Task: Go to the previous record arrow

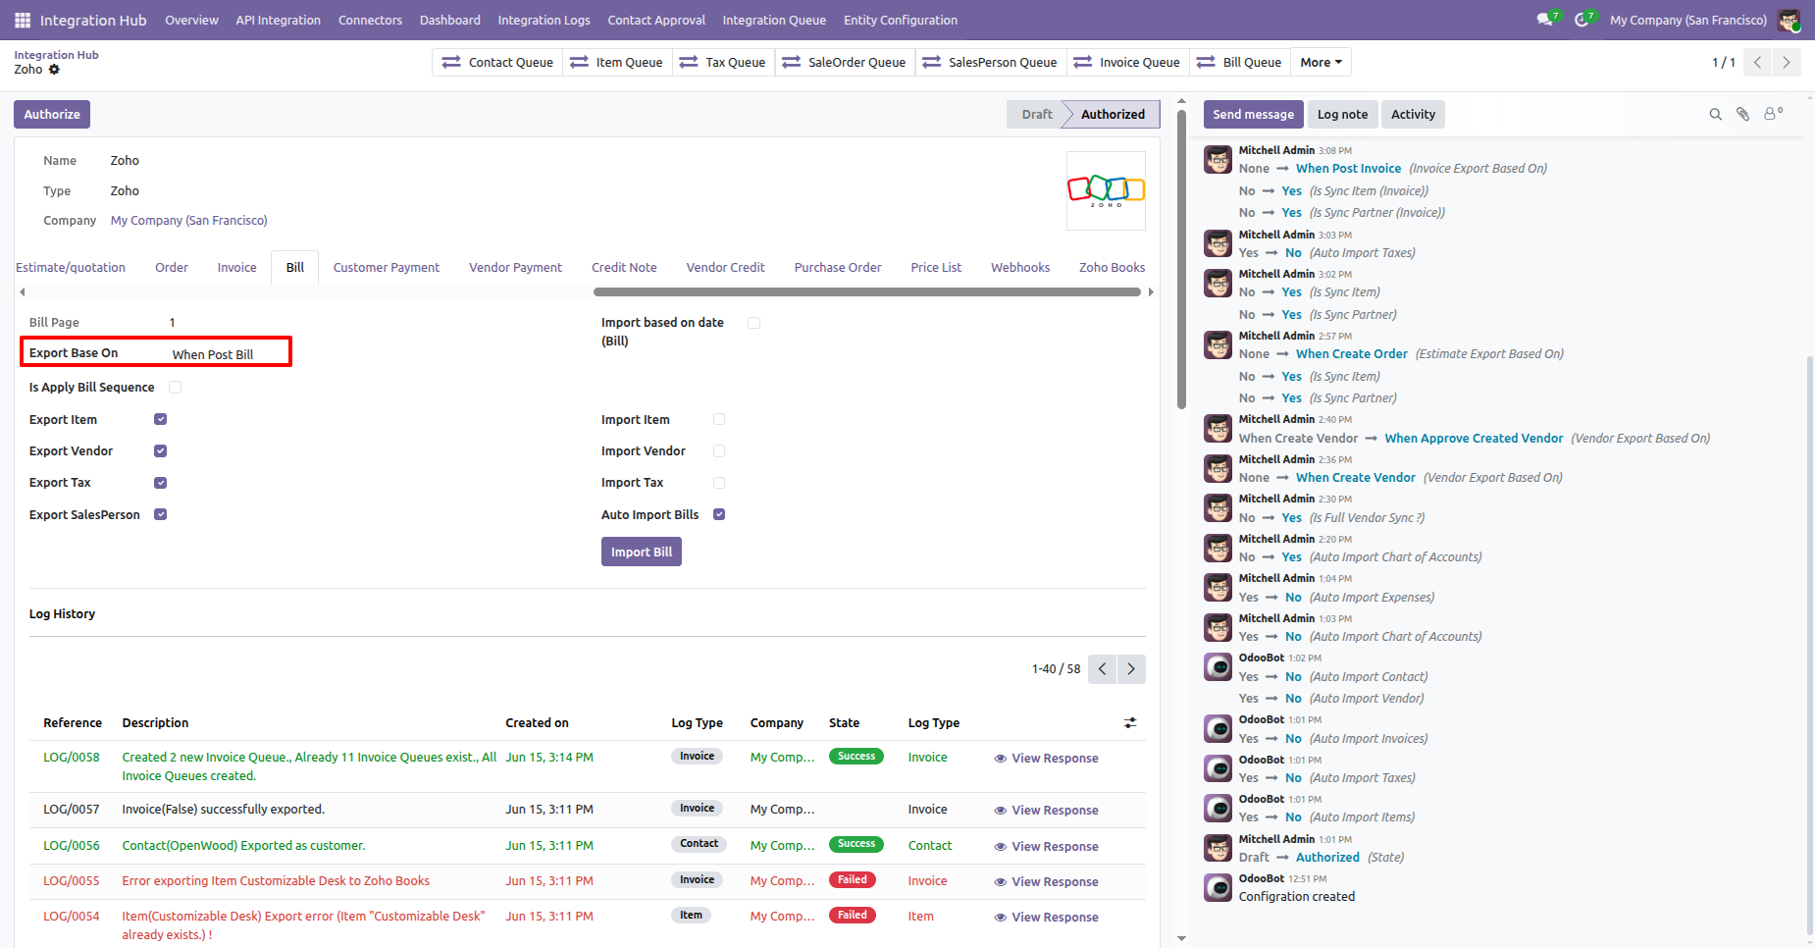Action: [1758, 62]
